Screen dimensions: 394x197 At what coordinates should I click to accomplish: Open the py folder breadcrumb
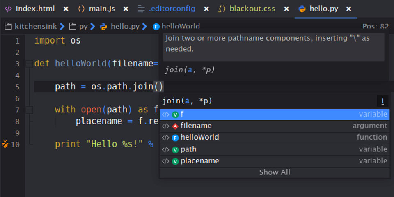83,26
